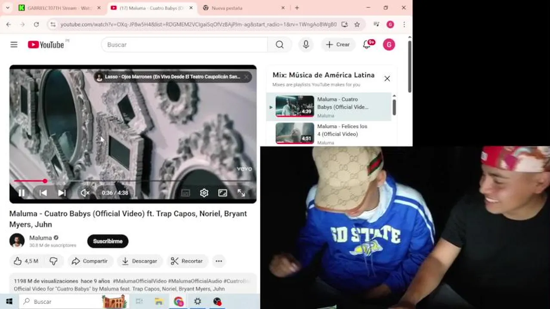The image size is (550, 309).
Task: Open the three-dot more actions menu
Action: click(x=219, y=261)
